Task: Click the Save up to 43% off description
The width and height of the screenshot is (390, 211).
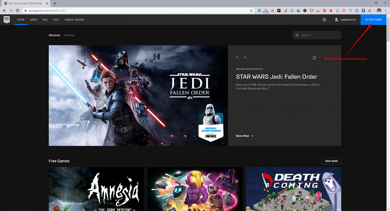Action: coord(278,86)
